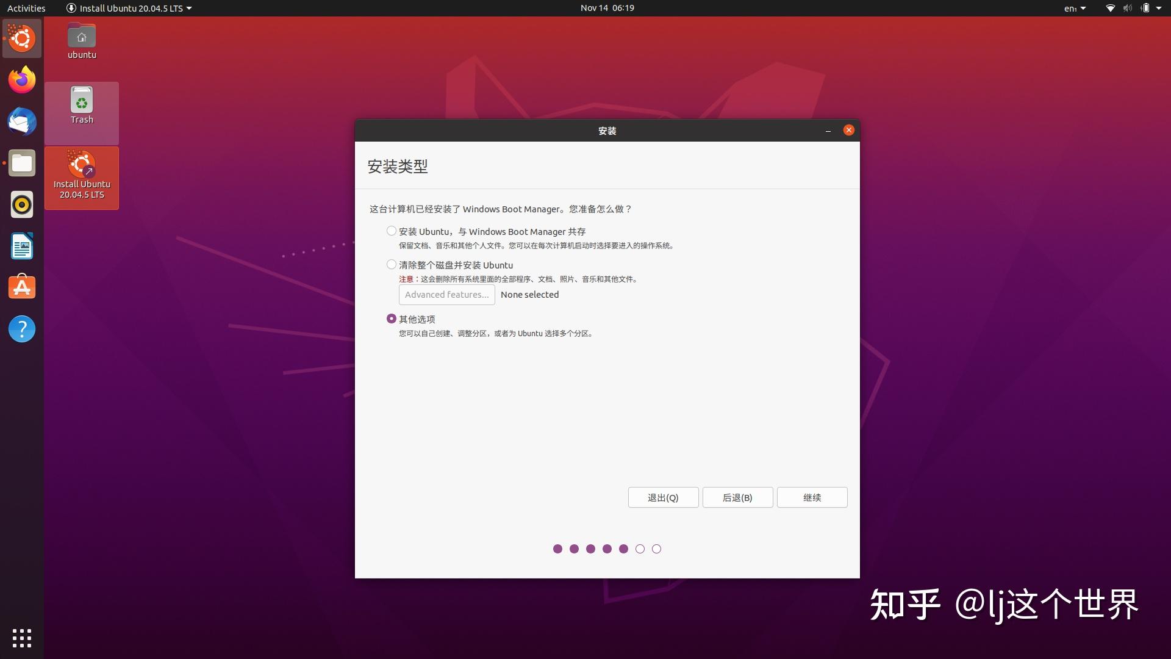Screen dimensions: 1171x659
Task: Open Rhythmbox music player
Action: point(22,204)
